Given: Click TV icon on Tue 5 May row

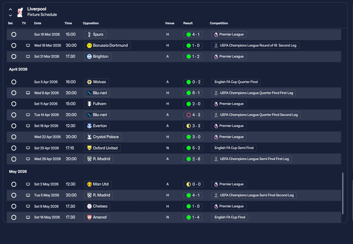Looking at the screenshot, I should [28, 195].
